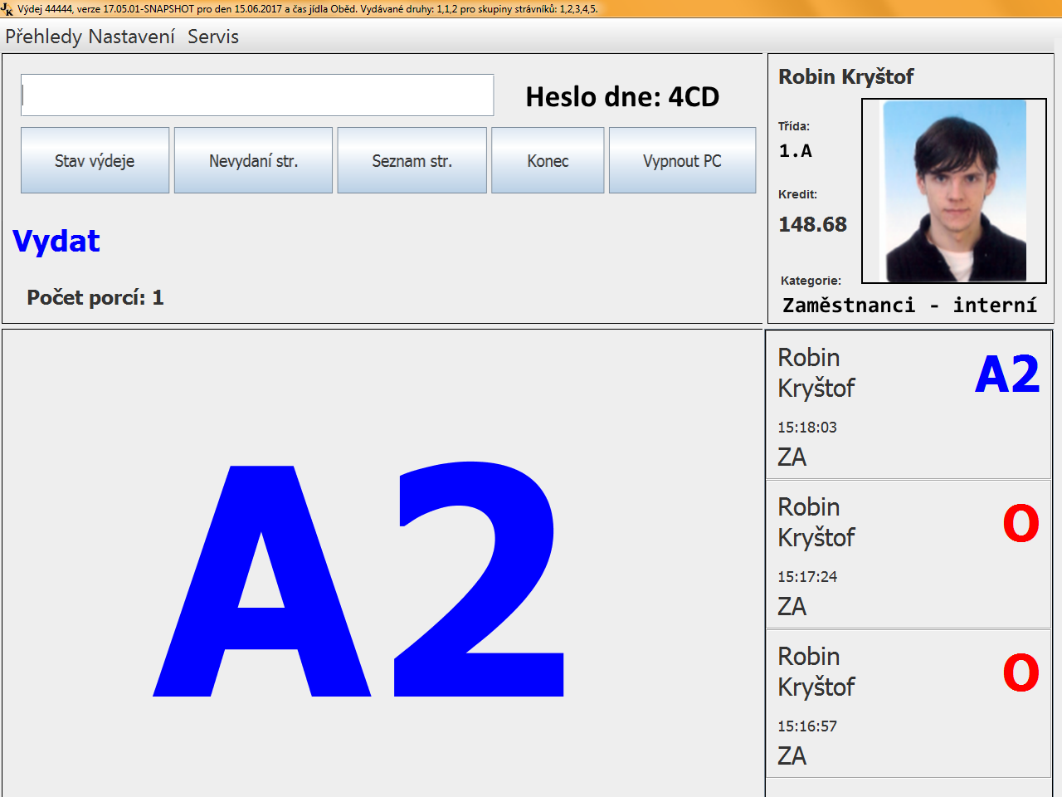The height and width of the screenshot is (797, 1062).
Task: Focus the card code input field
Action: [257, 95]
